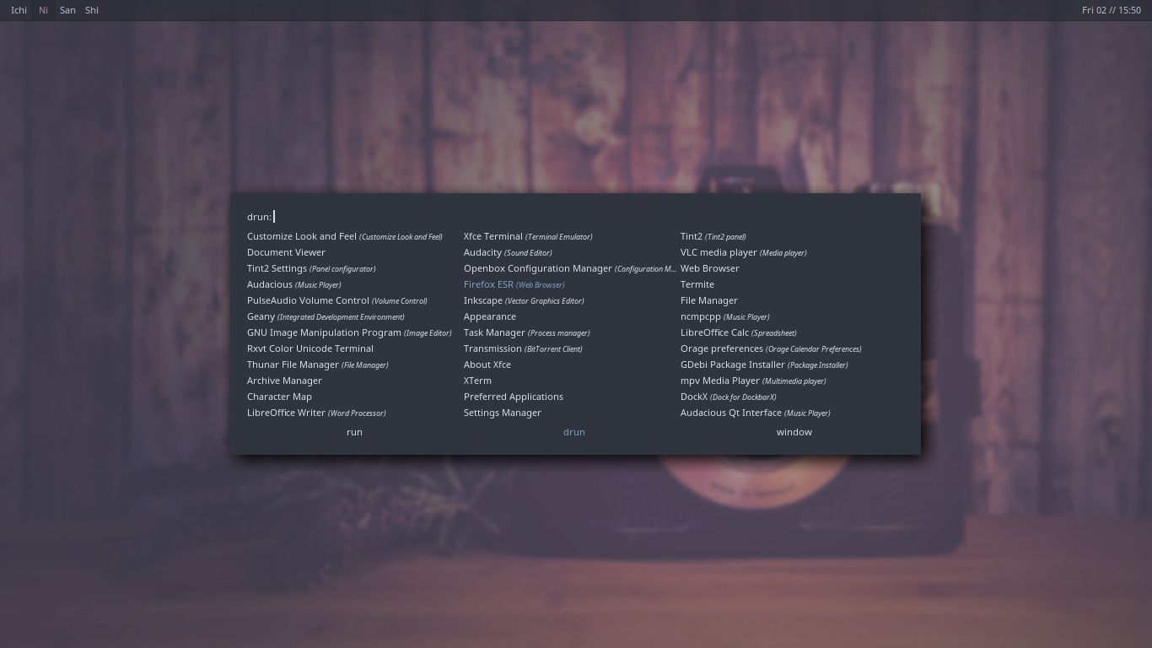Start LibreOffice Writer word processor
This screenshot has width=1152, height=648.
coord(285,413)
